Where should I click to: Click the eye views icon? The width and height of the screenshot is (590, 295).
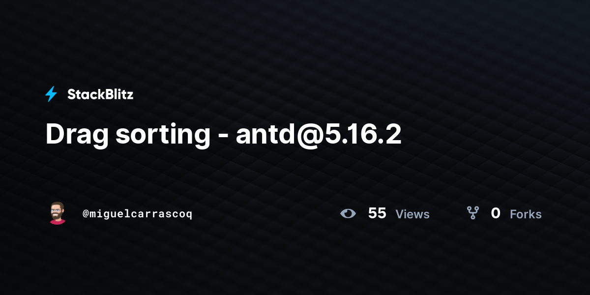tap(348, 213)
